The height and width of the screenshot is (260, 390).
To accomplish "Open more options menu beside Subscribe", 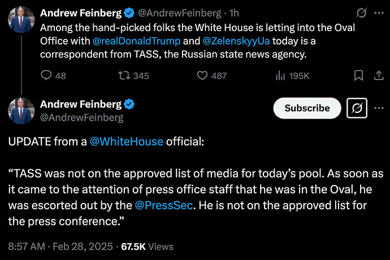I will click(379, 108).
